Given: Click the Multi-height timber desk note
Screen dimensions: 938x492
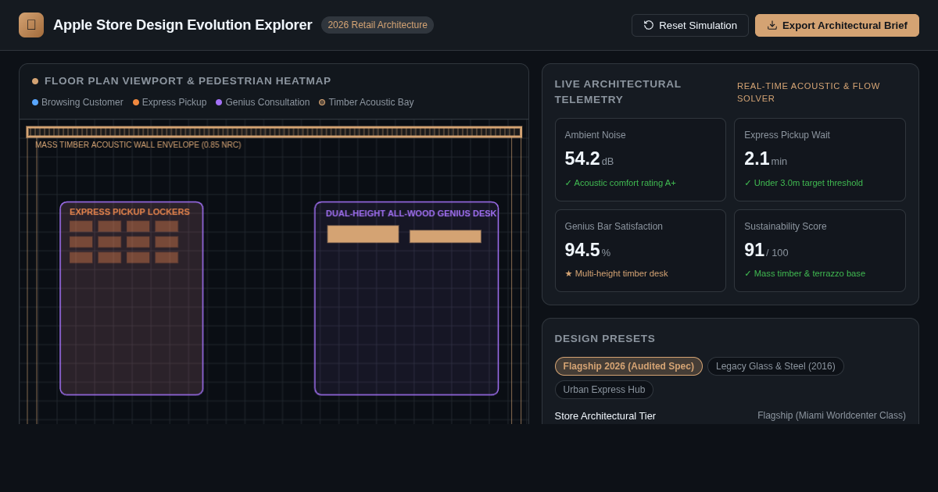Looking at the screenshot, I should (617, 273).
